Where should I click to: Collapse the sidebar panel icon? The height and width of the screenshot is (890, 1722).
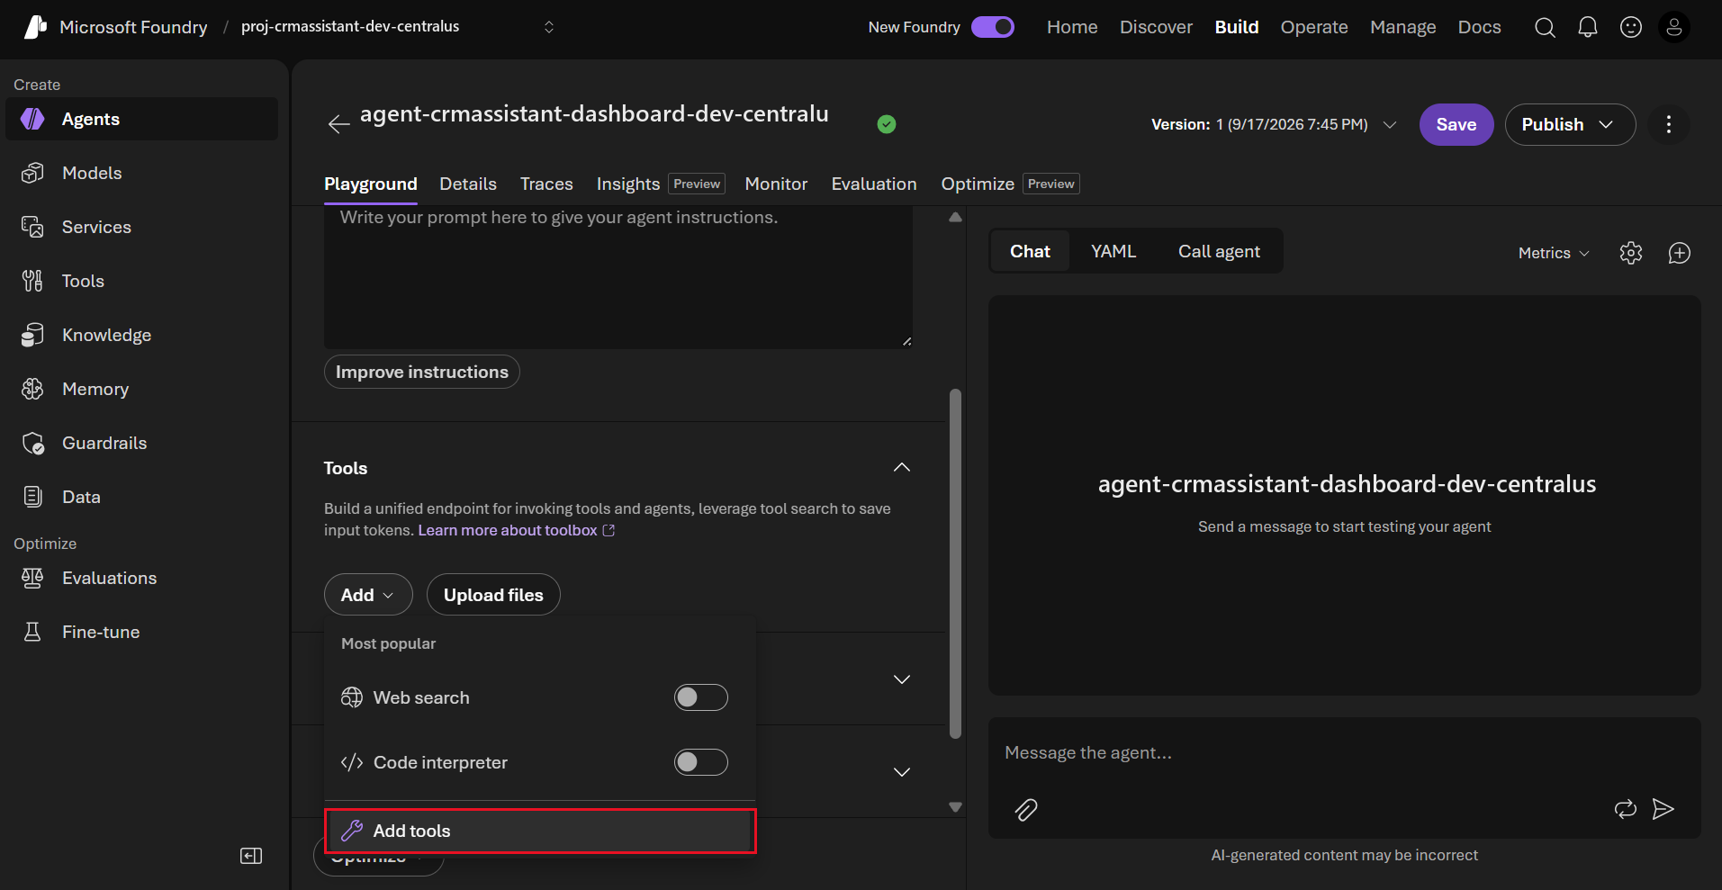pyautogui.click(x=251, y=856)
